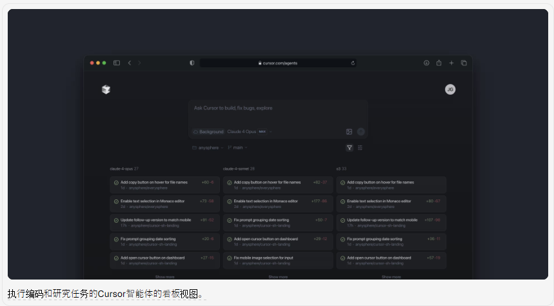Go back with the browser back arrow
This screenshot has height=306, width=554.
pos(130,63)
